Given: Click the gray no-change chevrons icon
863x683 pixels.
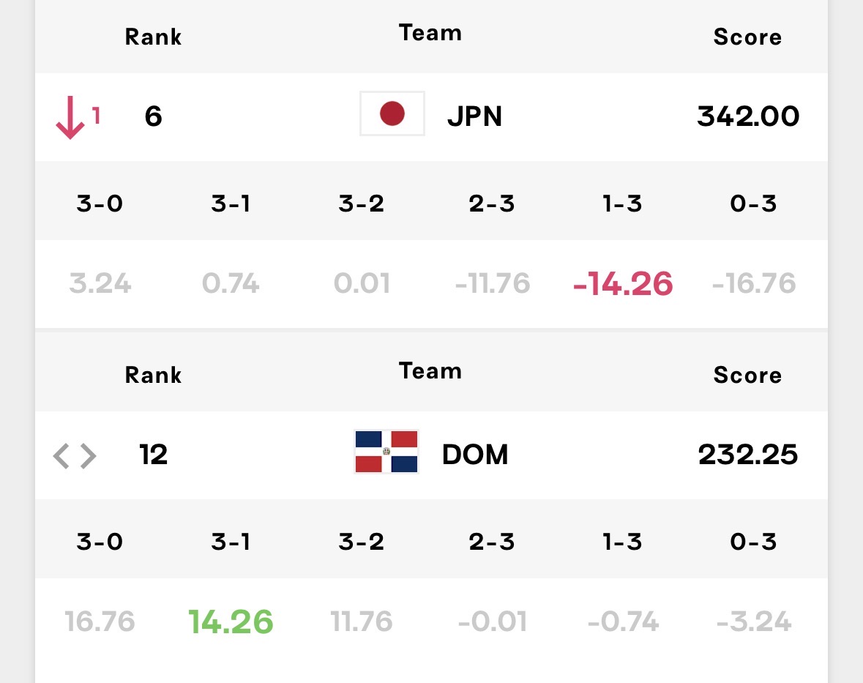Looking at the screenshot, I should (x=75, y=456).
